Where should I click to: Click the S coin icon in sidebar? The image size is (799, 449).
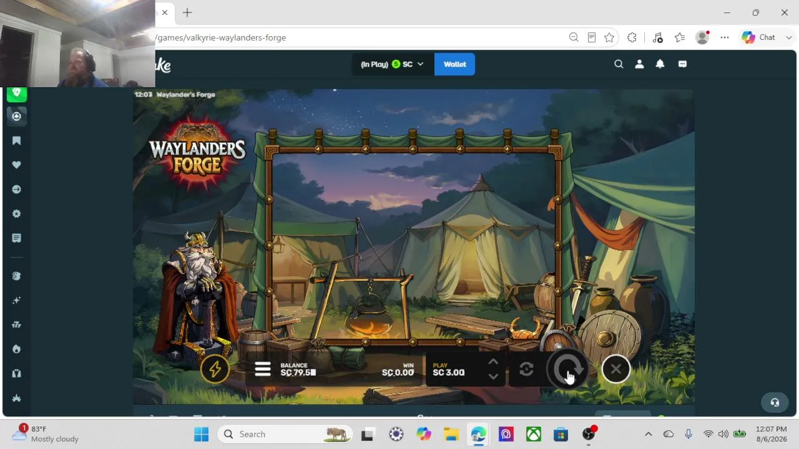(17, 276)
